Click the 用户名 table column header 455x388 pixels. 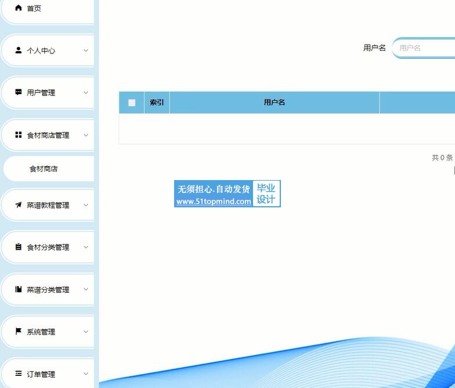[274, 102]
